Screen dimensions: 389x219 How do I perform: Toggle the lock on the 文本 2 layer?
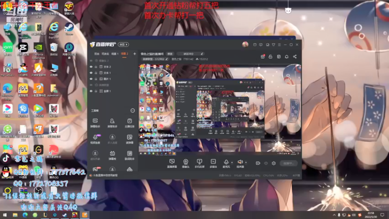pyautogui.click(x=96, y=67)
